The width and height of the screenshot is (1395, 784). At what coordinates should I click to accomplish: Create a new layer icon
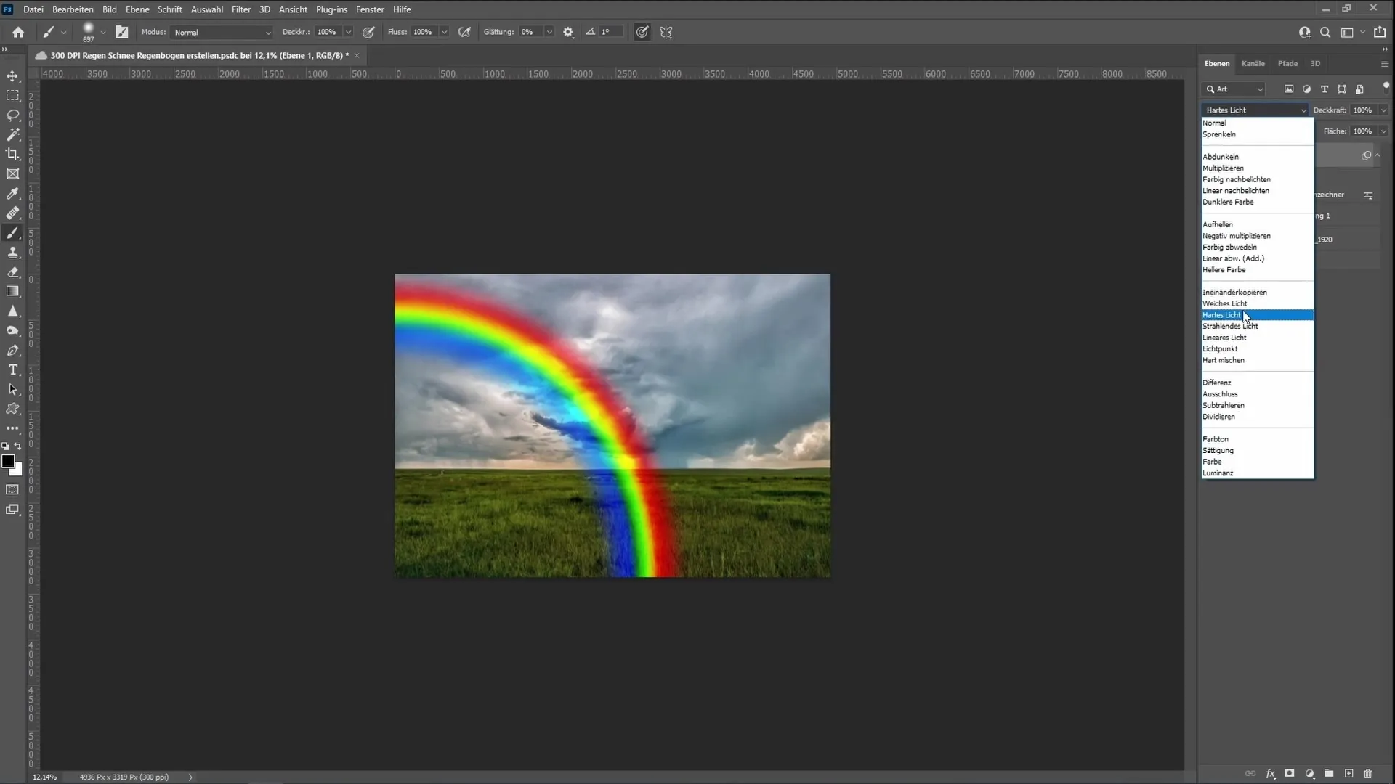tap(1348, 774)
